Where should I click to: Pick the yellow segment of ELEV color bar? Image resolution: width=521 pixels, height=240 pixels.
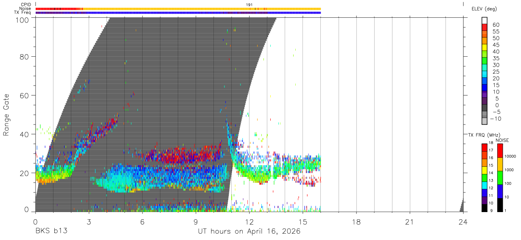click(485, 47)
